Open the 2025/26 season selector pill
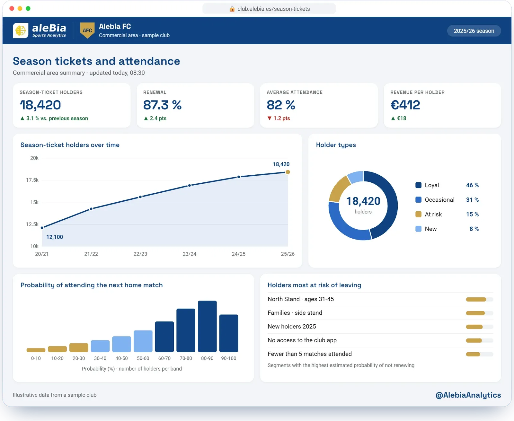 tap(474, 31)
